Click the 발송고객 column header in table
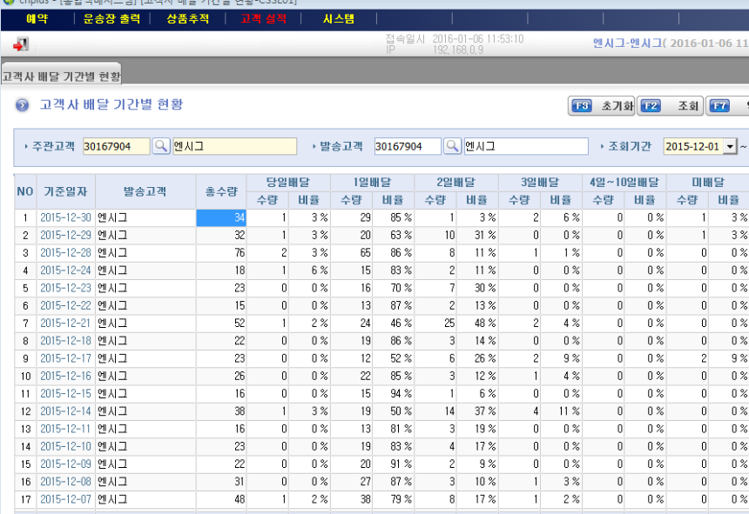 (145, 191)
